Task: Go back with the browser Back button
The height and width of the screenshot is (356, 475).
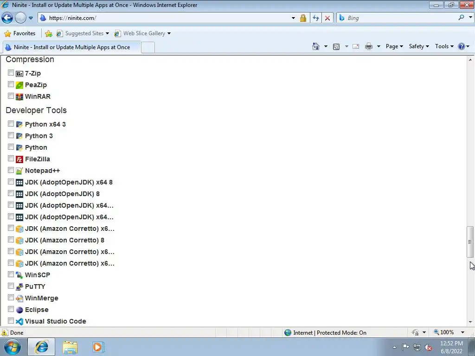Action: (7, 18)
